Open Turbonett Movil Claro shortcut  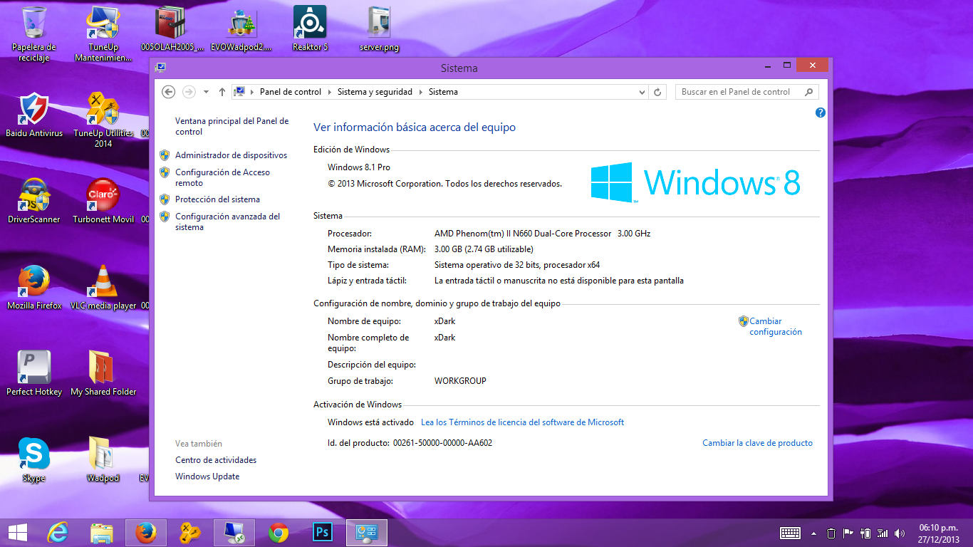[x=103, y=201]
